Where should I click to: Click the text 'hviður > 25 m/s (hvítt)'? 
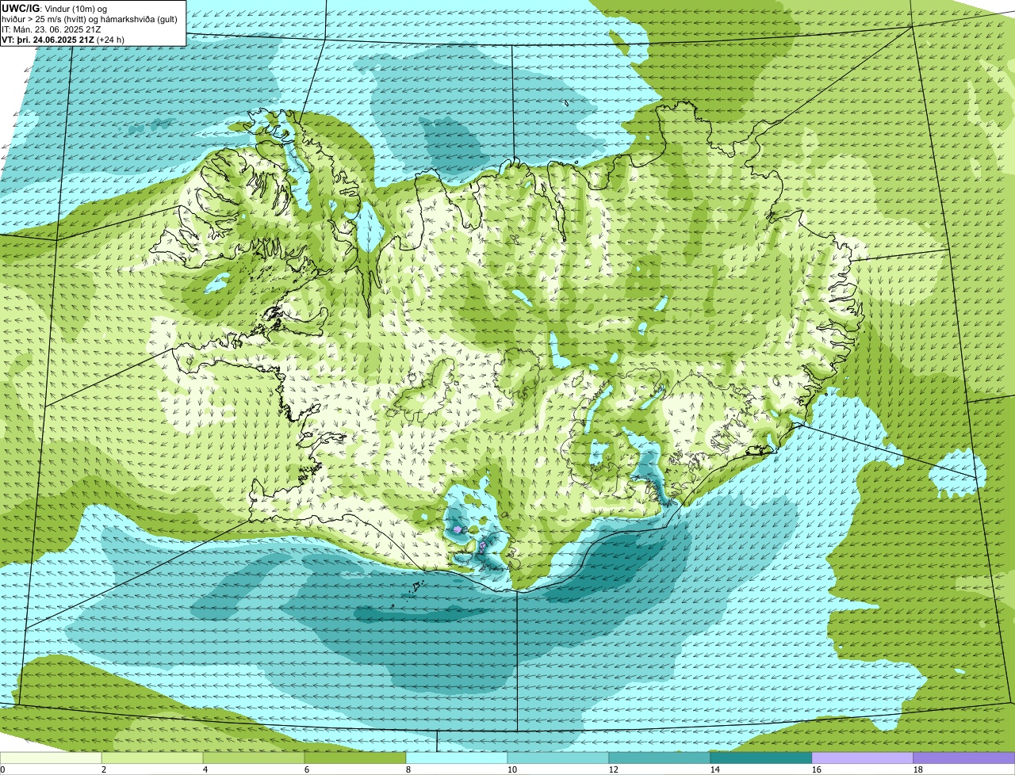(x=47, y=18)
